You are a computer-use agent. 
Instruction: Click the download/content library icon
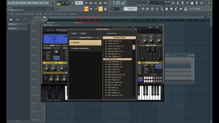tap(185, 9)
